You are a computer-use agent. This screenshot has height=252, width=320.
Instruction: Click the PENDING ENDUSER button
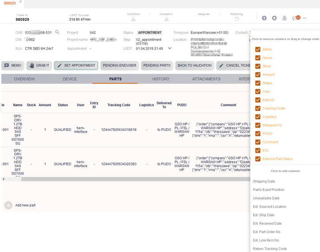pos(120,65)
